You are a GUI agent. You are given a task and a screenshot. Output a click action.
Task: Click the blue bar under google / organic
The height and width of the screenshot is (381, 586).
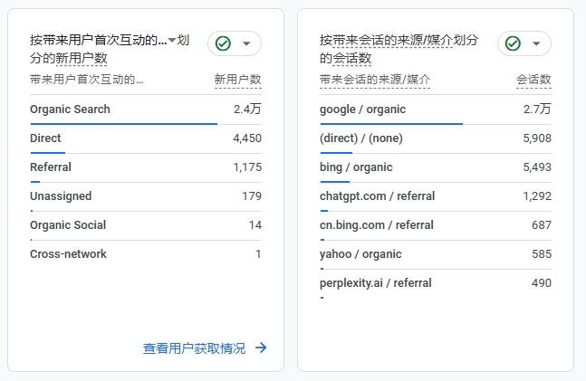(391, 124)
